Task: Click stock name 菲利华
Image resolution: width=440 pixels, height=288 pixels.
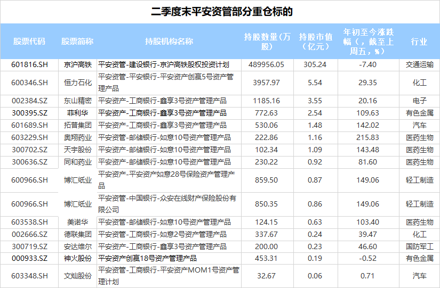Action: pos(78,113)
